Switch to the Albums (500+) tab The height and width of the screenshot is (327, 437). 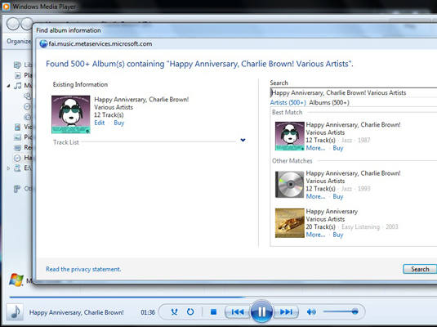click(x=329, y=103)
